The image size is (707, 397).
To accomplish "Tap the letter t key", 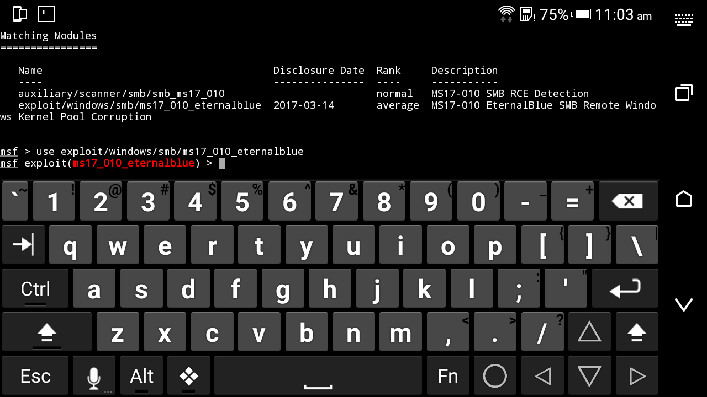I will click(x=259, y=245).
